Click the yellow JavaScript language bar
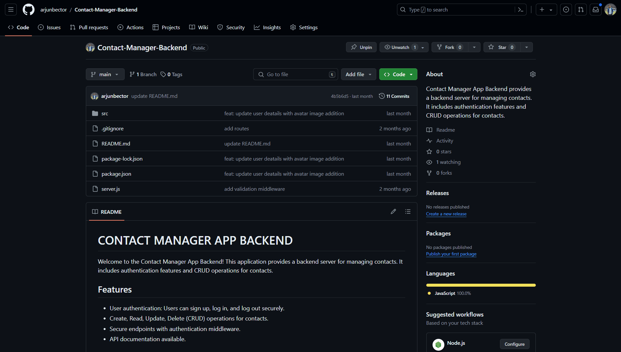The width and height of the screenshot is (621, 352). [x=481, y=285]
